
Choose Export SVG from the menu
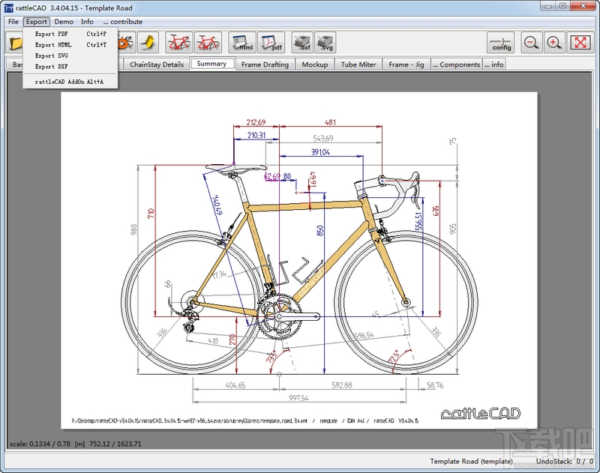coord(70,55)
